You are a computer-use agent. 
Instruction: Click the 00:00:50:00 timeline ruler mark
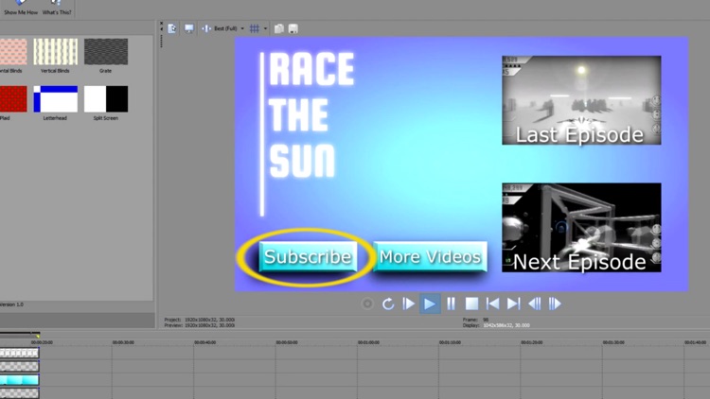pyautogui.click(x=287, y=342)
